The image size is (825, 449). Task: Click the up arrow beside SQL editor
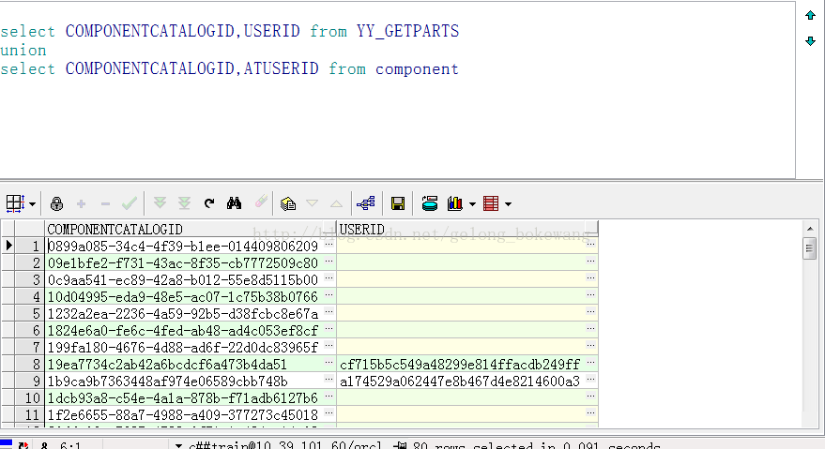[810, 15]
